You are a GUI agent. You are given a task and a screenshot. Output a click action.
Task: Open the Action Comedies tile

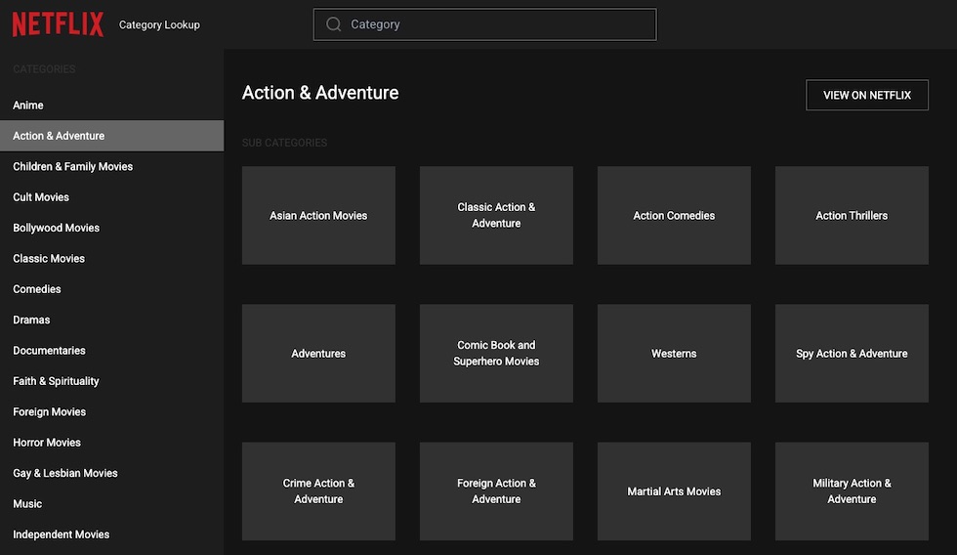[x=674, y=216]
